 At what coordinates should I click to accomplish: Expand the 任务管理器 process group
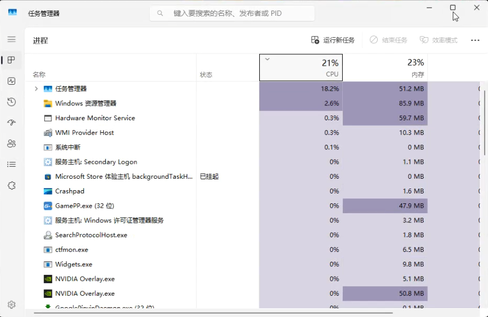pyautogui.click(x=36, y=89)
